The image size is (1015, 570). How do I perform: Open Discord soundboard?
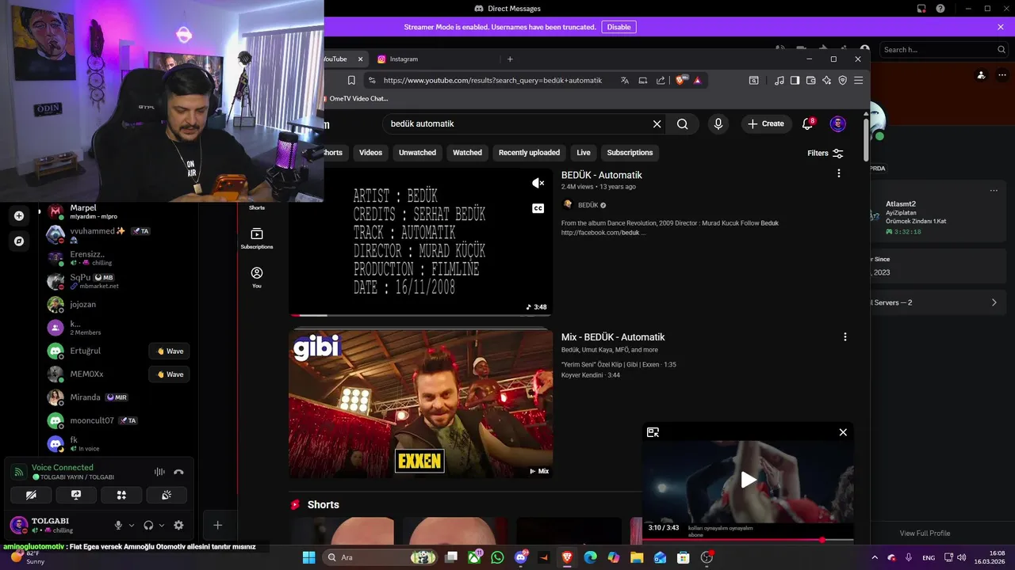(167, 495)
